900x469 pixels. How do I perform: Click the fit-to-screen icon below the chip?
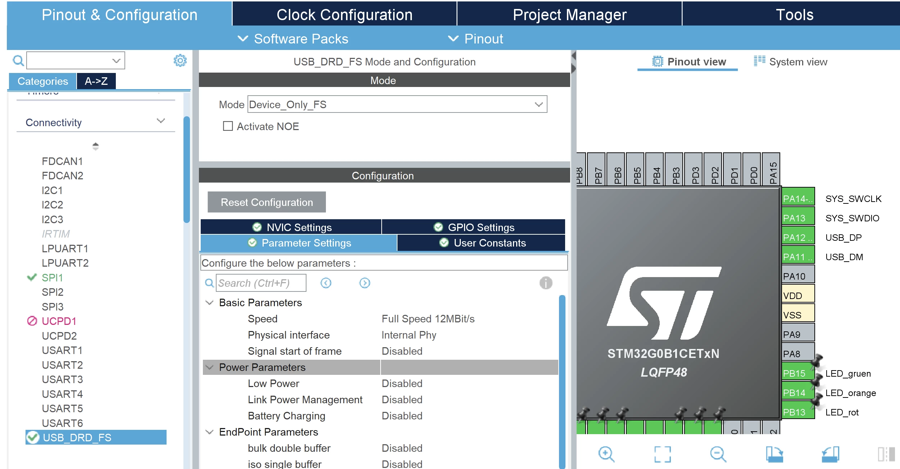[x=663, y=454]
